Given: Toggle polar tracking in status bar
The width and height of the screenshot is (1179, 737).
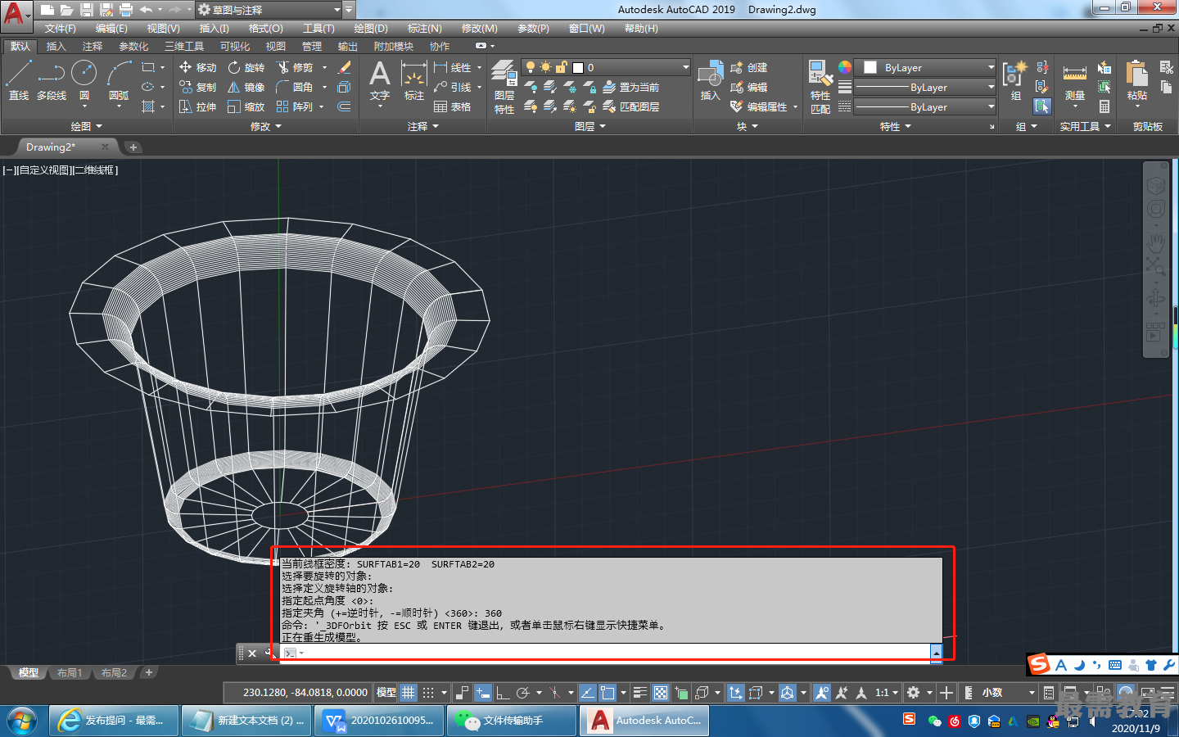Looking at the screenshot, I should coord(523,693).
